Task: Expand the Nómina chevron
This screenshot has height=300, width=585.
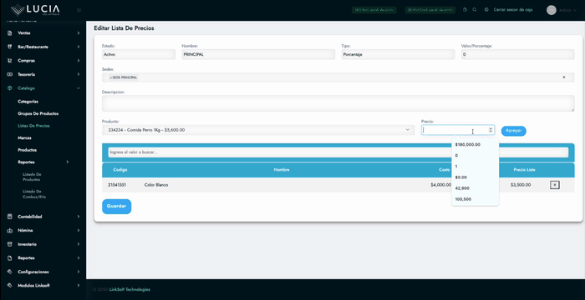Action: coord(79,230)
